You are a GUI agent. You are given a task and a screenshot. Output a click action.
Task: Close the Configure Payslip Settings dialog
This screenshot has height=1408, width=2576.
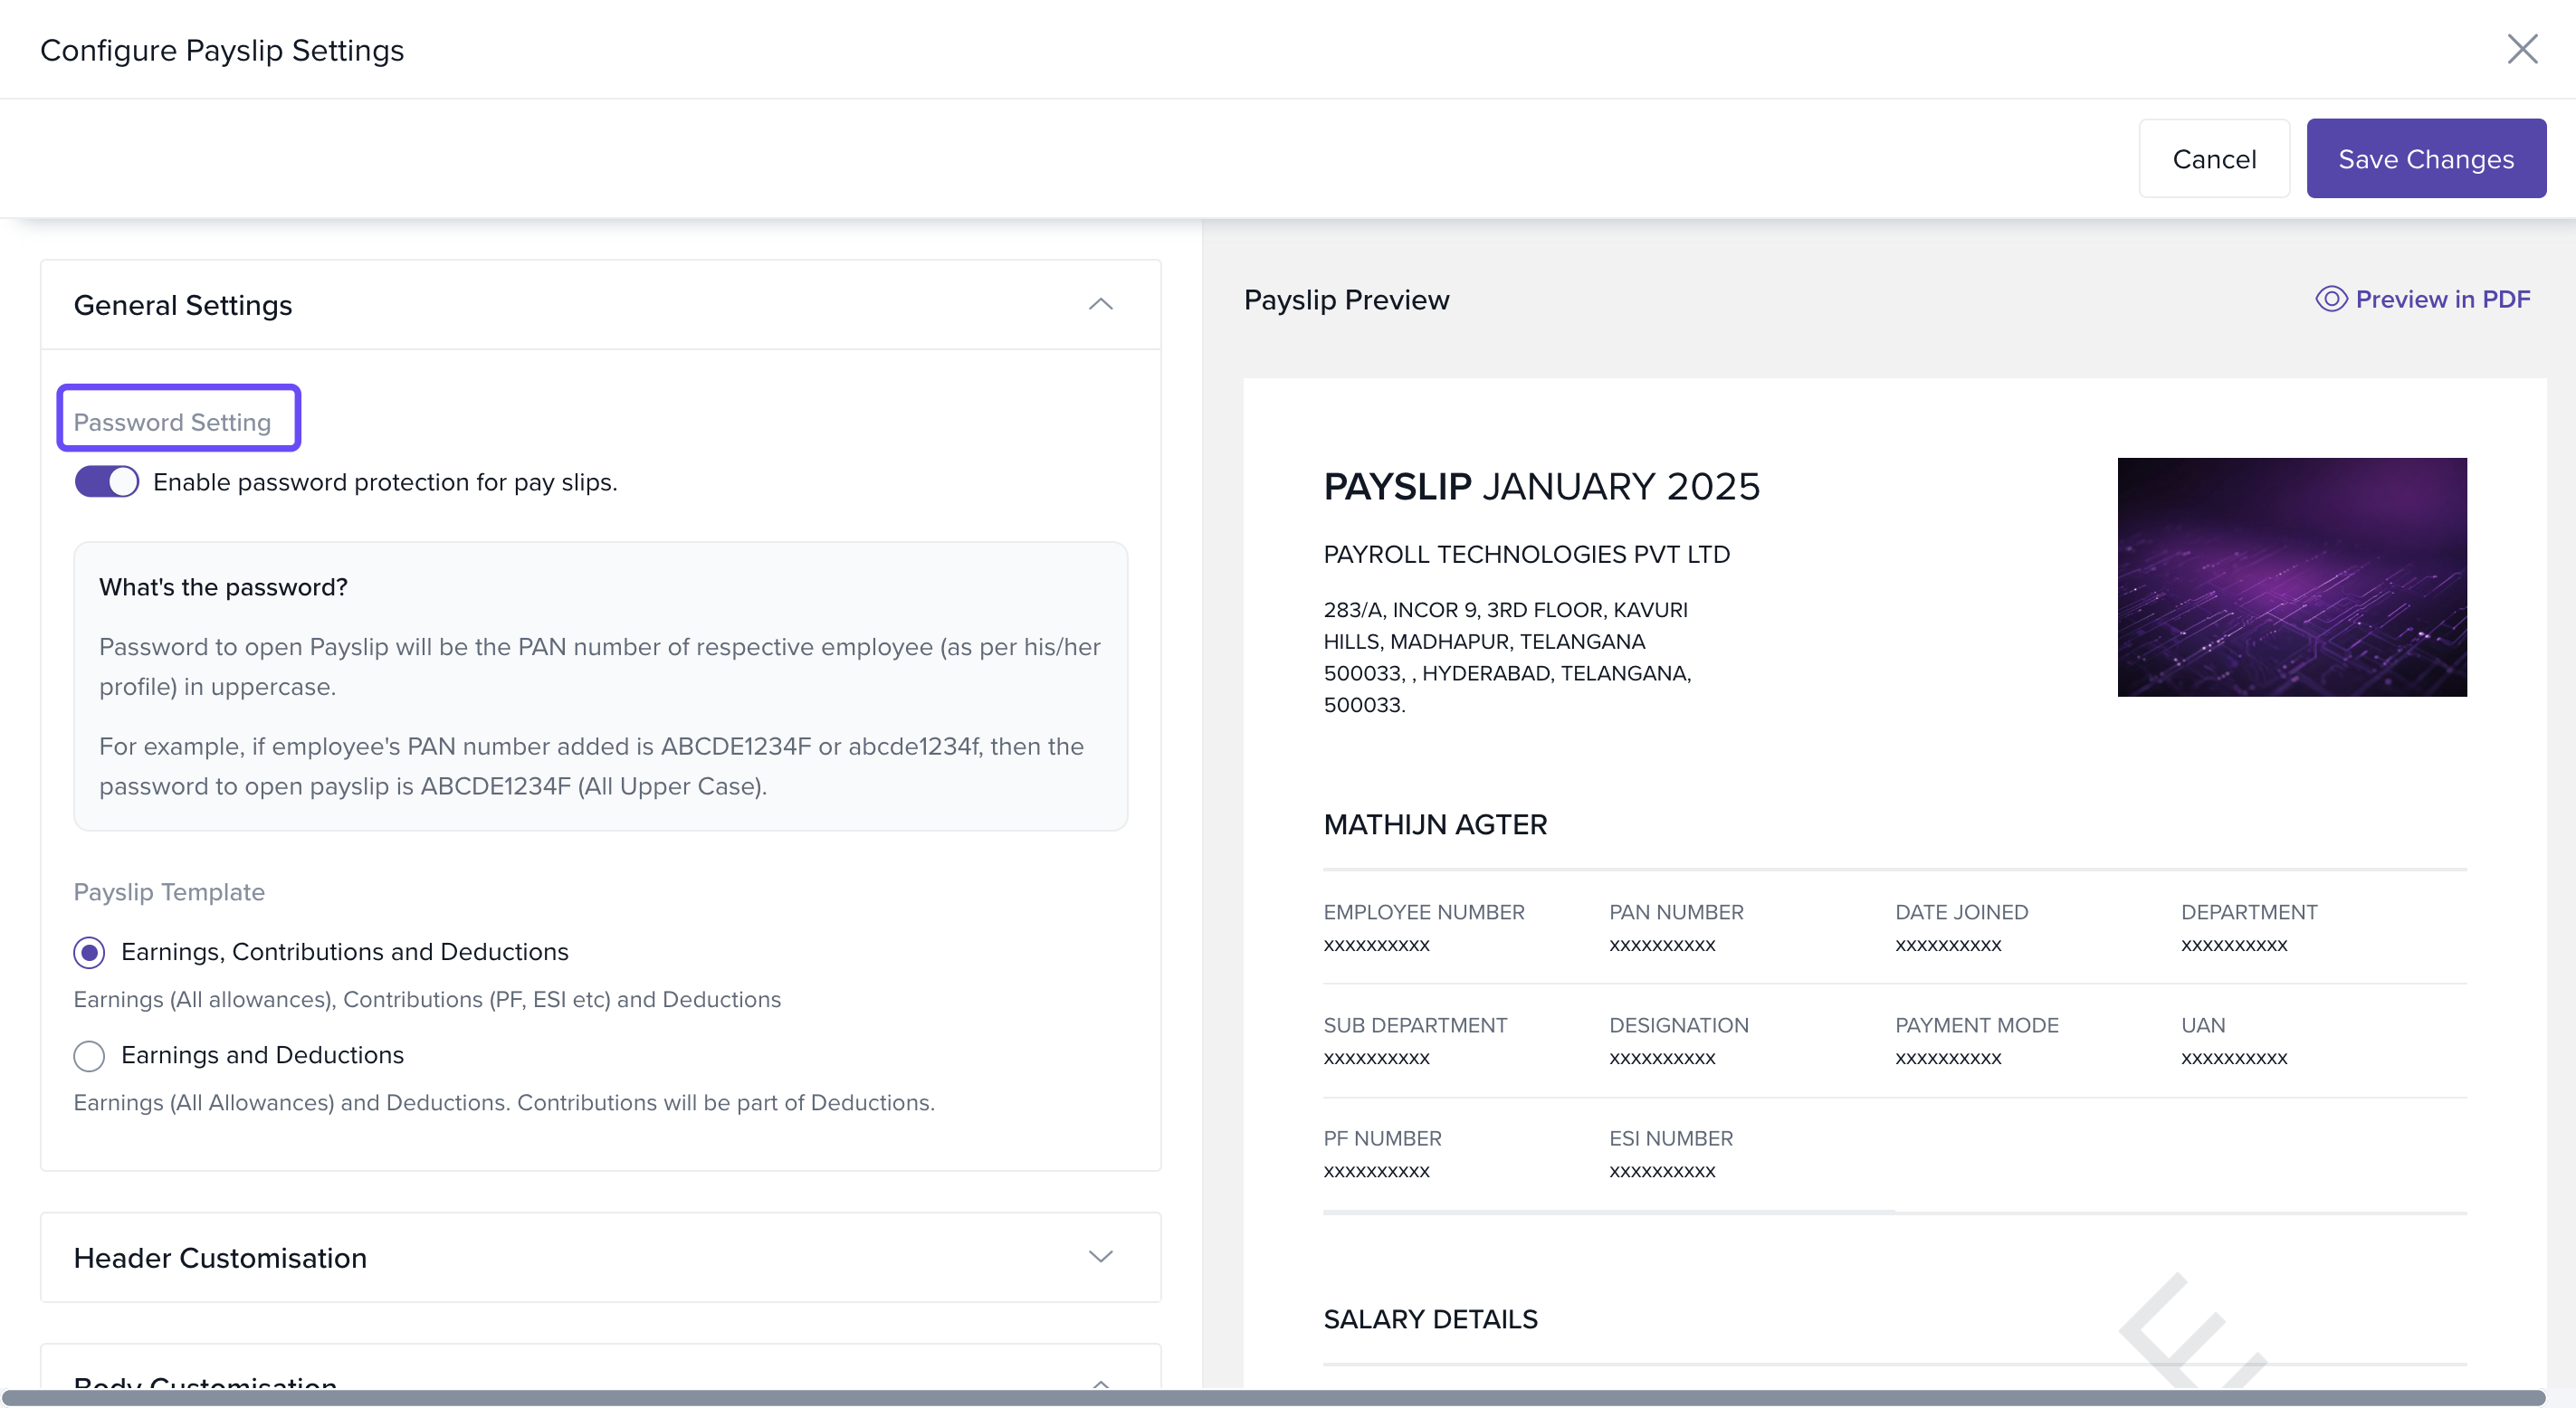coord(2521,49)
